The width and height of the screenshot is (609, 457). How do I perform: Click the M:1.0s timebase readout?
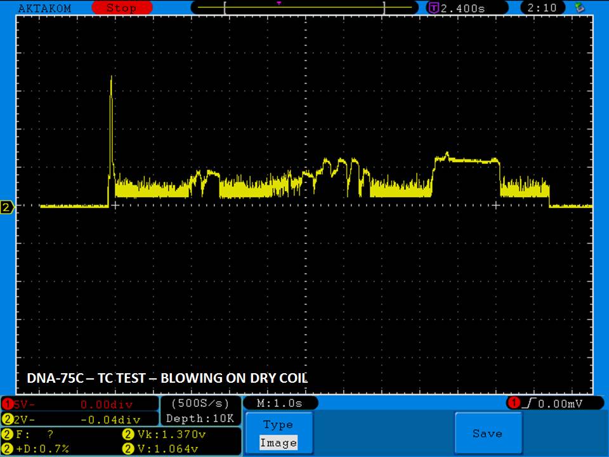pyautogui.click(x=280, y=403)
